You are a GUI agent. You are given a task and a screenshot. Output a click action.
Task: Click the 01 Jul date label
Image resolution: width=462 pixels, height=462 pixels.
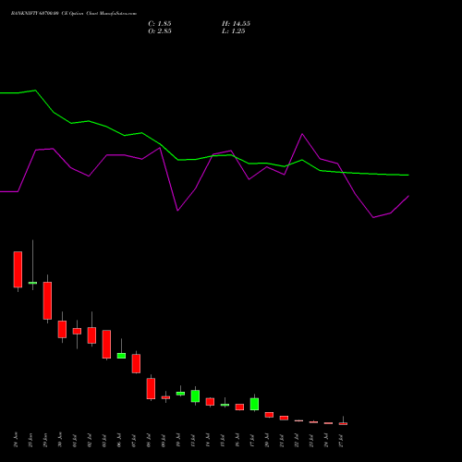[75, 441]
